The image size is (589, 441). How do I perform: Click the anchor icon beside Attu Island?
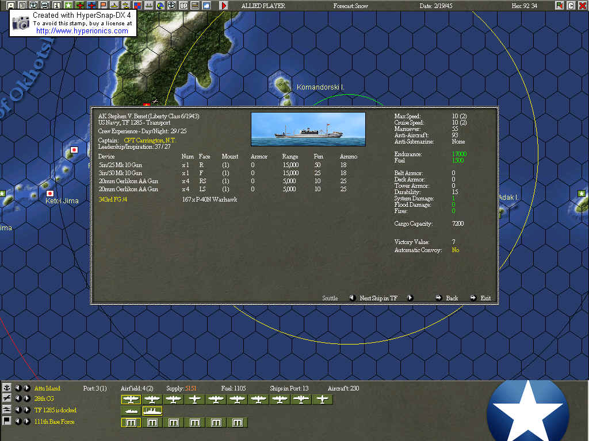click(6, 388)
